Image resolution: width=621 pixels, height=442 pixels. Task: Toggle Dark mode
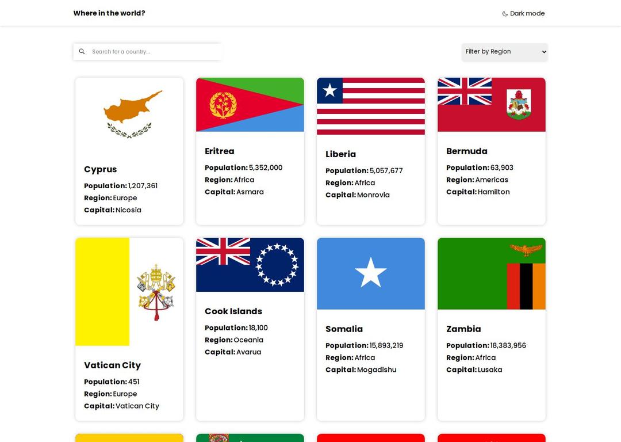(523, 13)
